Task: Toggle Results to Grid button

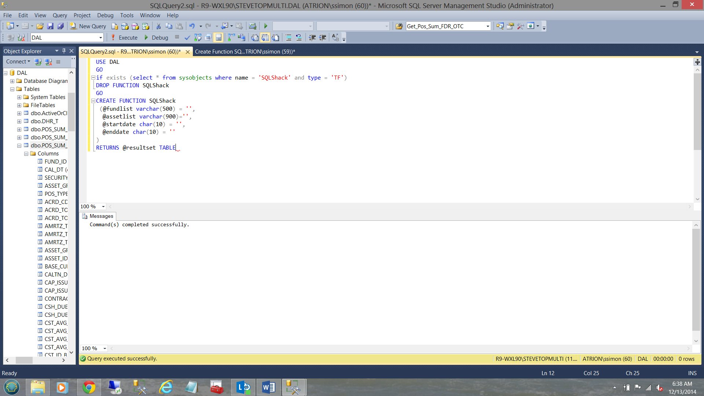Action: 265,37
